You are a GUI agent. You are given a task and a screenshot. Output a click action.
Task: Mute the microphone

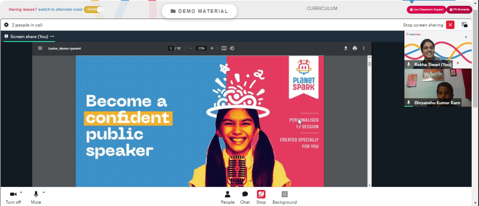(x=36, y=197)
